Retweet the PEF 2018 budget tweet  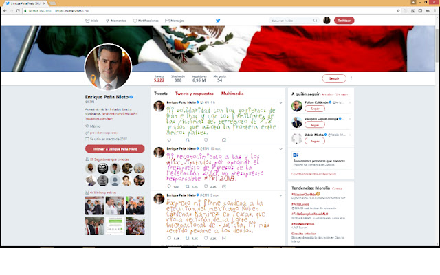click(188, 186)
